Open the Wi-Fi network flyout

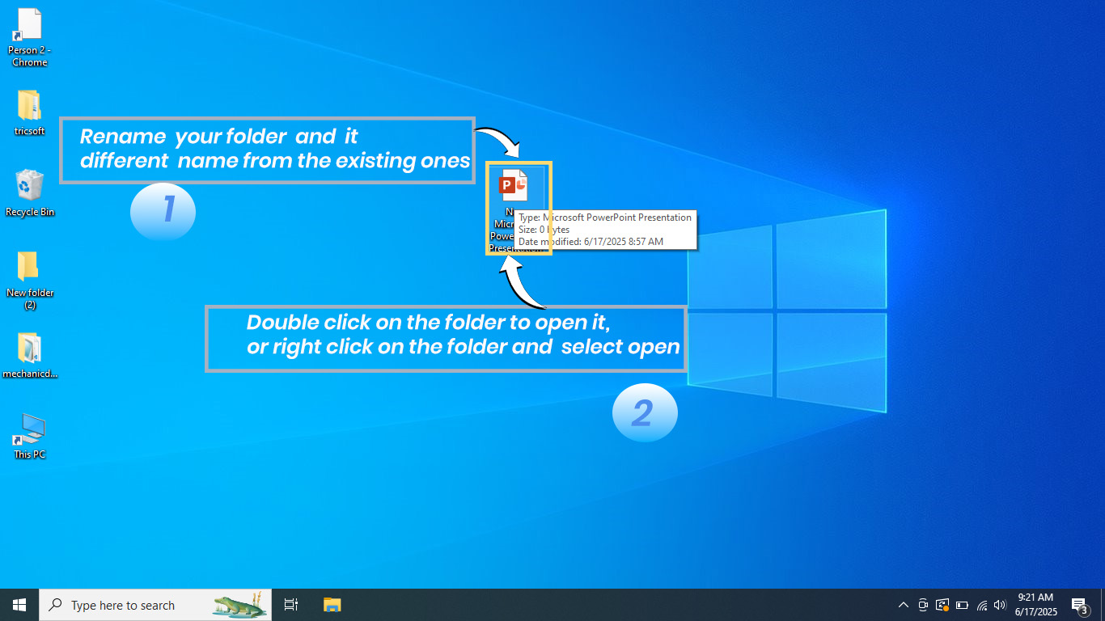tap(982, 604)
